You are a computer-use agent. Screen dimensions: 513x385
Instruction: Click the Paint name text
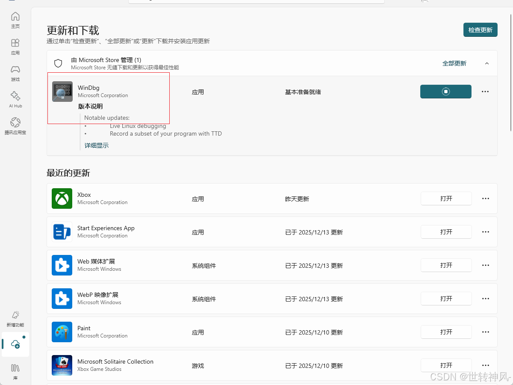(x=84, y=328)
